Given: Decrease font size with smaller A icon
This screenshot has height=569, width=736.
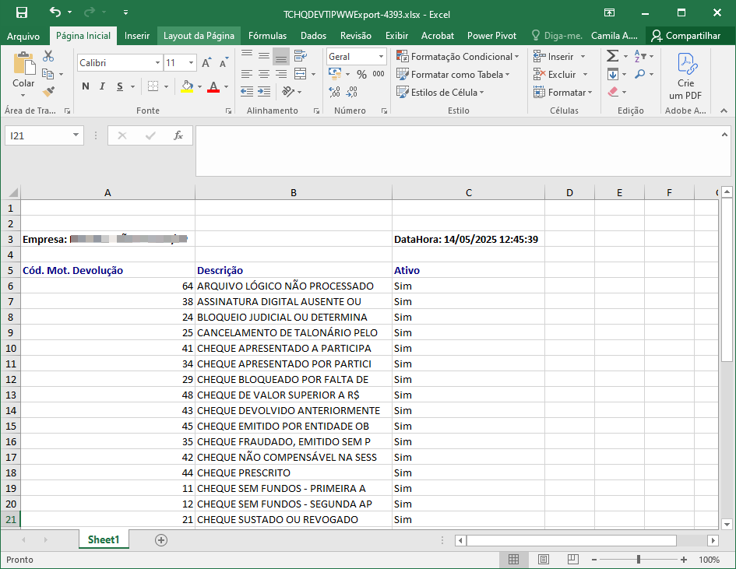Looking at the screenshot, I should (224, 63).
